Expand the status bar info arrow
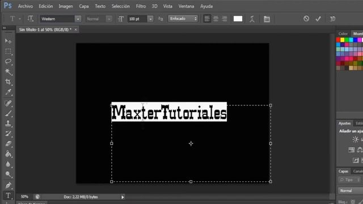This screenshot has width=363, height=204. click(123, 197)
